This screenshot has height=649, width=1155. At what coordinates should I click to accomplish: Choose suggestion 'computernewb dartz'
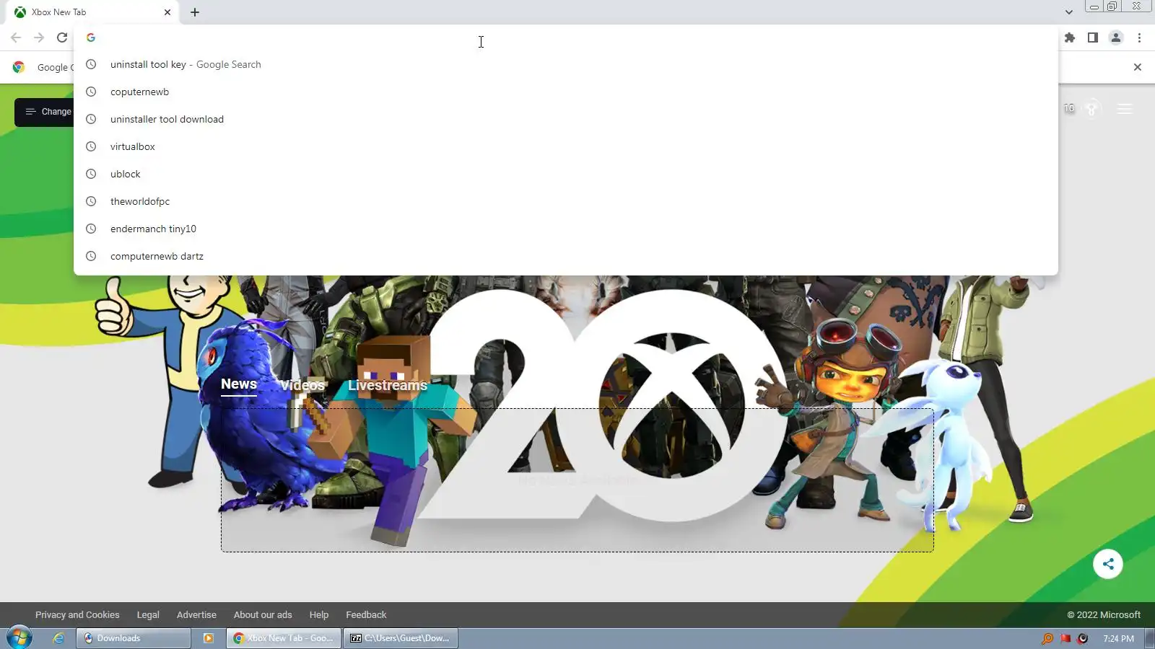pyautogui.click(x=566, y=256)
